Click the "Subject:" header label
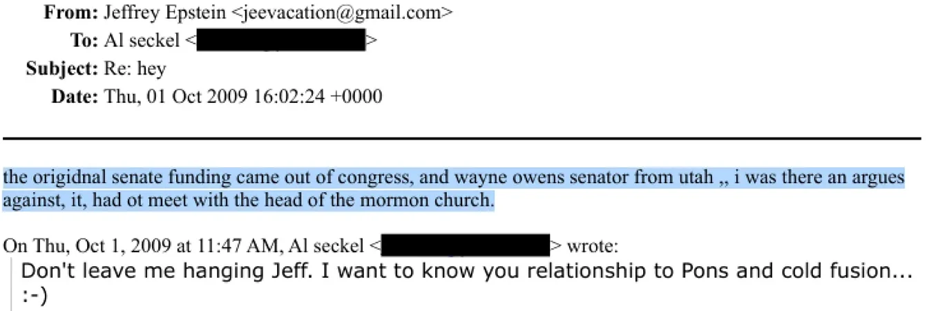The height and width of the screenshot is (311, 927). (62, 68)
